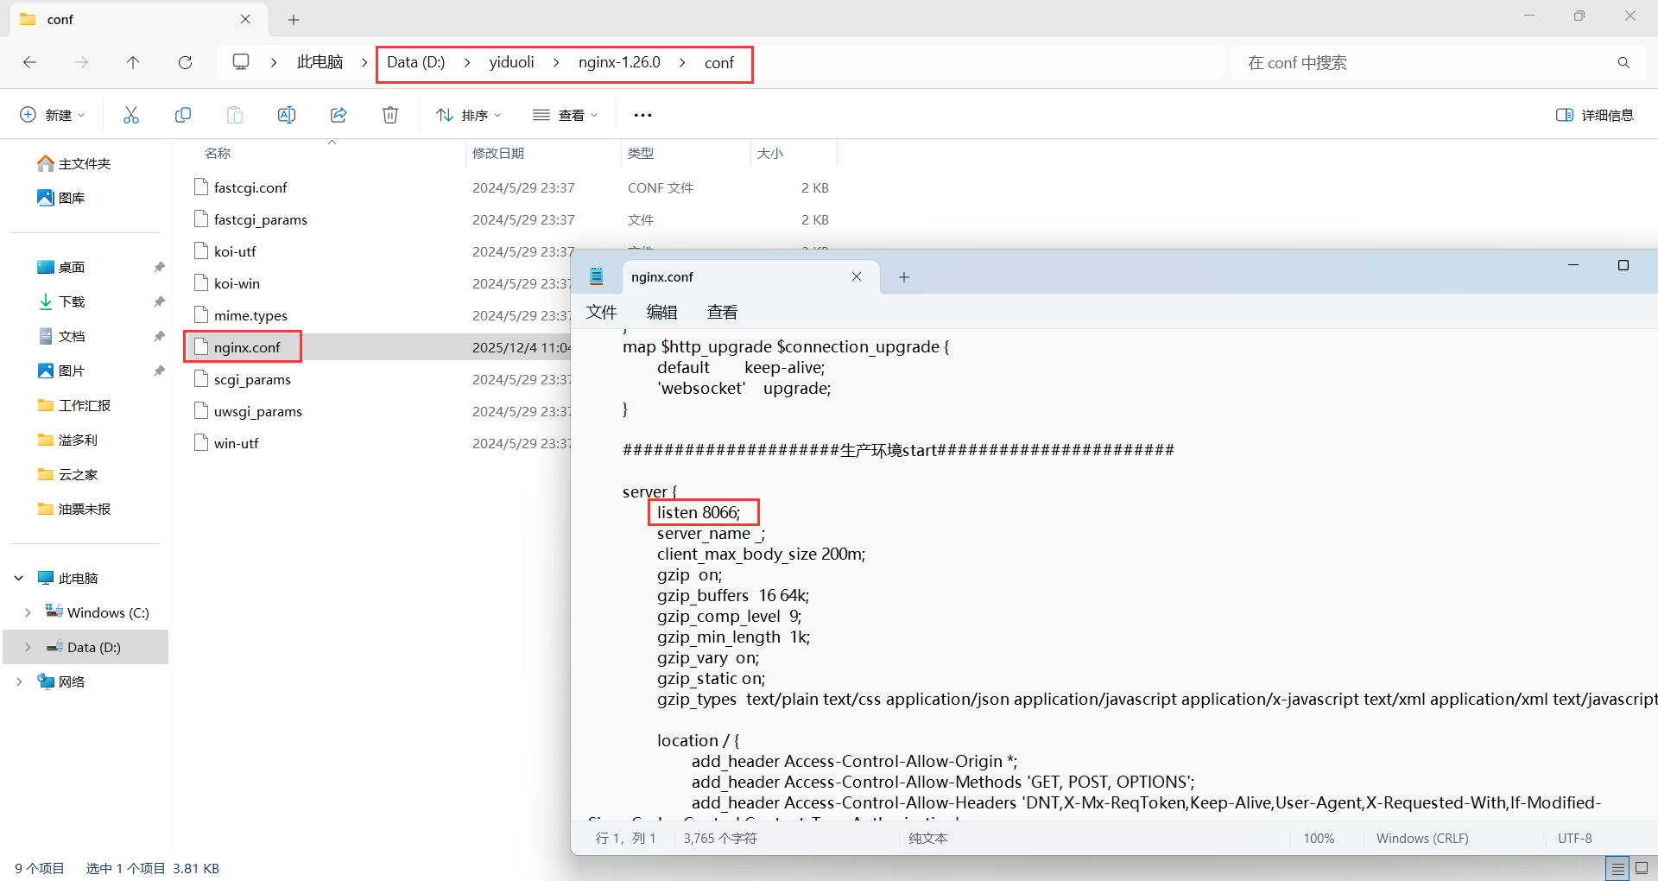Select the nginx.conf file
This screenshot has height=881, width=1658.
[x=247, y=347]
